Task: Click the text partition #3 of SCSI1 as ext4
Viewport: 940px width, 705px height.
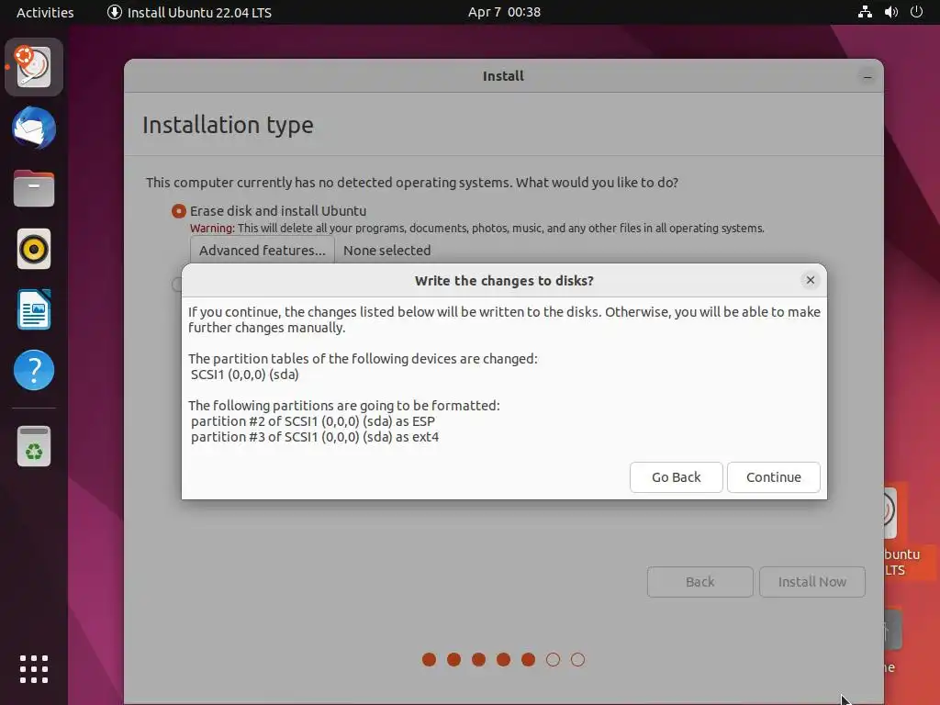Action: [315, 436]
